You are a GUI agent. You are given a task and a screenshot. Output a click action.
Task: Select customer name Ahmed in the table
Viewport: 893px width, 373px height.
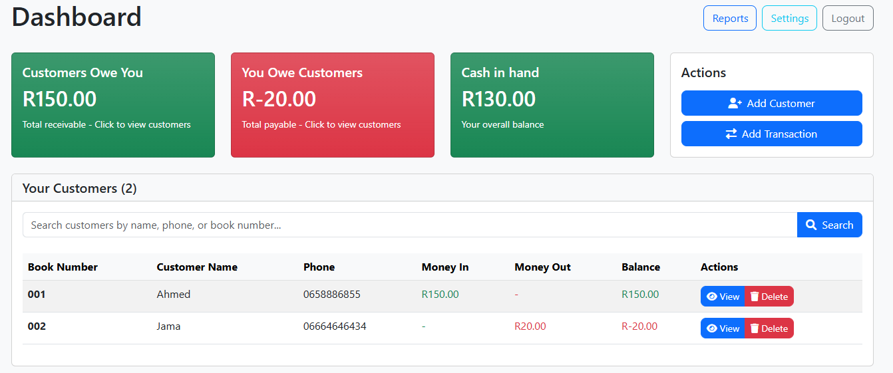tap(174, 295)
